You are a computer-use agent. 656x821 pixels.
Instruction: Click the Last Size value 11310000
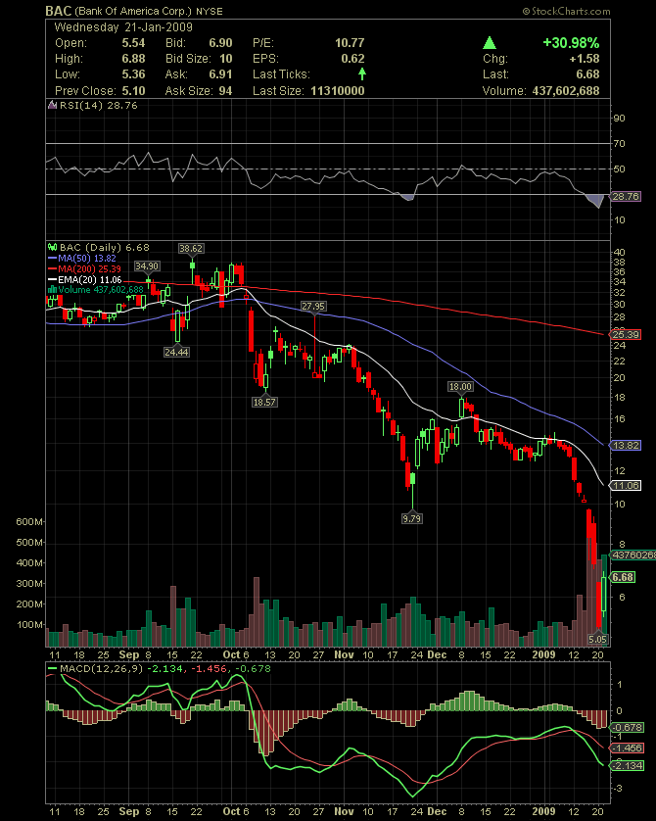[x=338, y=90]
